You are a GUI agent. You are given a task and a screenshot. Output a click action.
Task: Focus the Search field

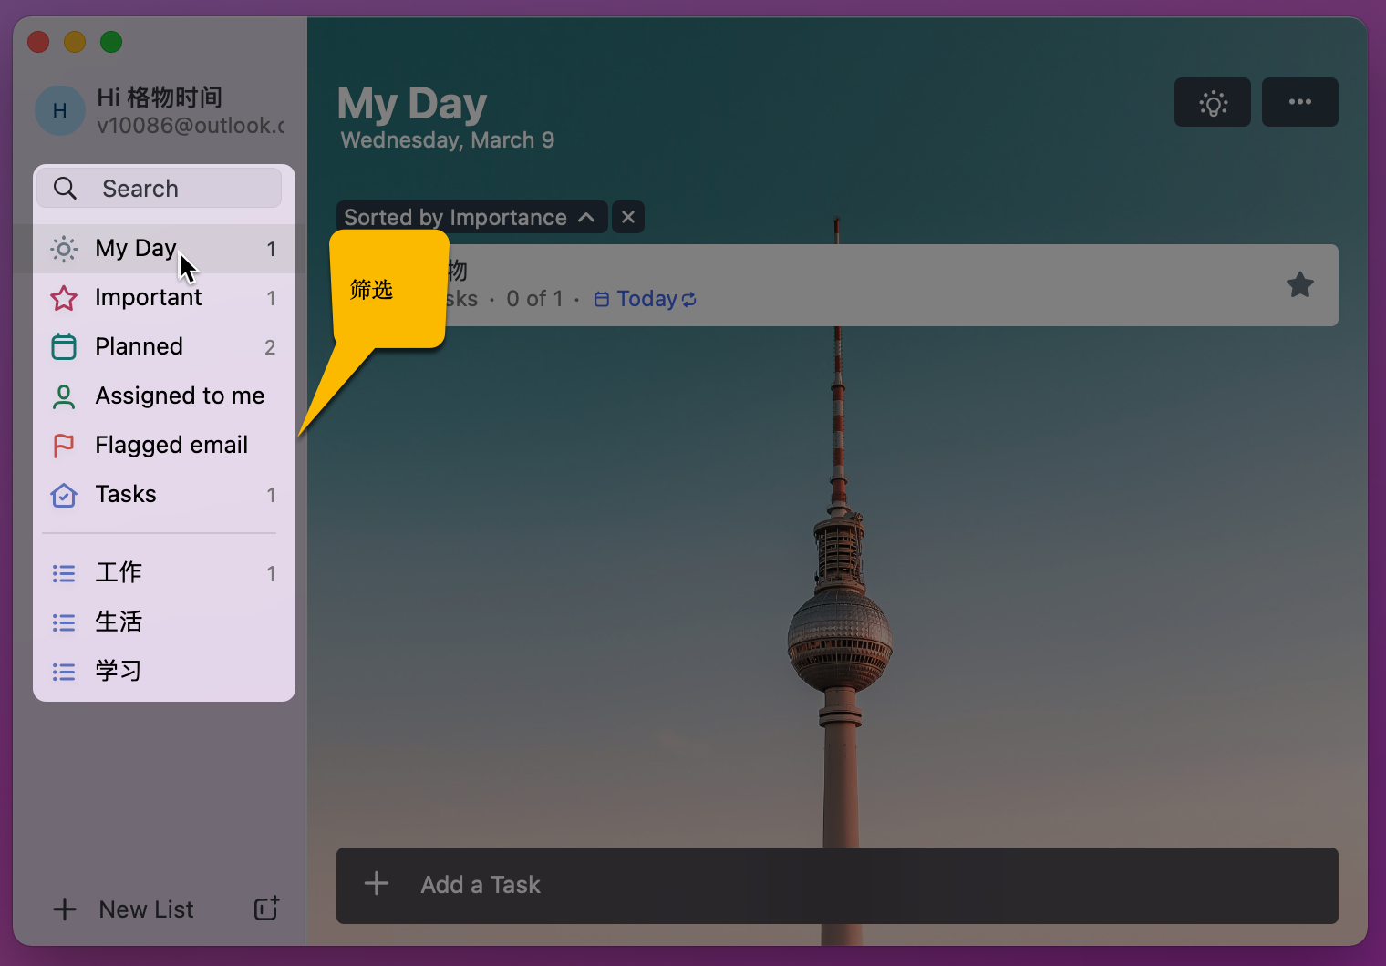tap(159, 188)
